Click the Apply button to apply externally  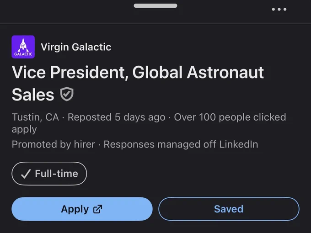[x=82, y=209]
